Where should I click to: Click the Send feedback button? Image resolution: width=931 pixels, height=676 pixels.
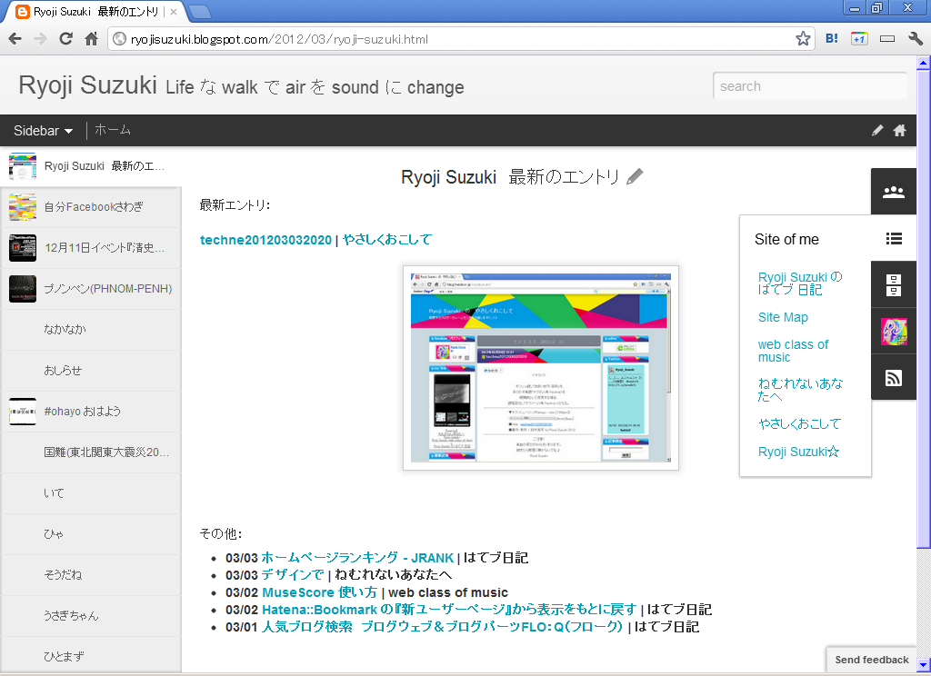871,660
